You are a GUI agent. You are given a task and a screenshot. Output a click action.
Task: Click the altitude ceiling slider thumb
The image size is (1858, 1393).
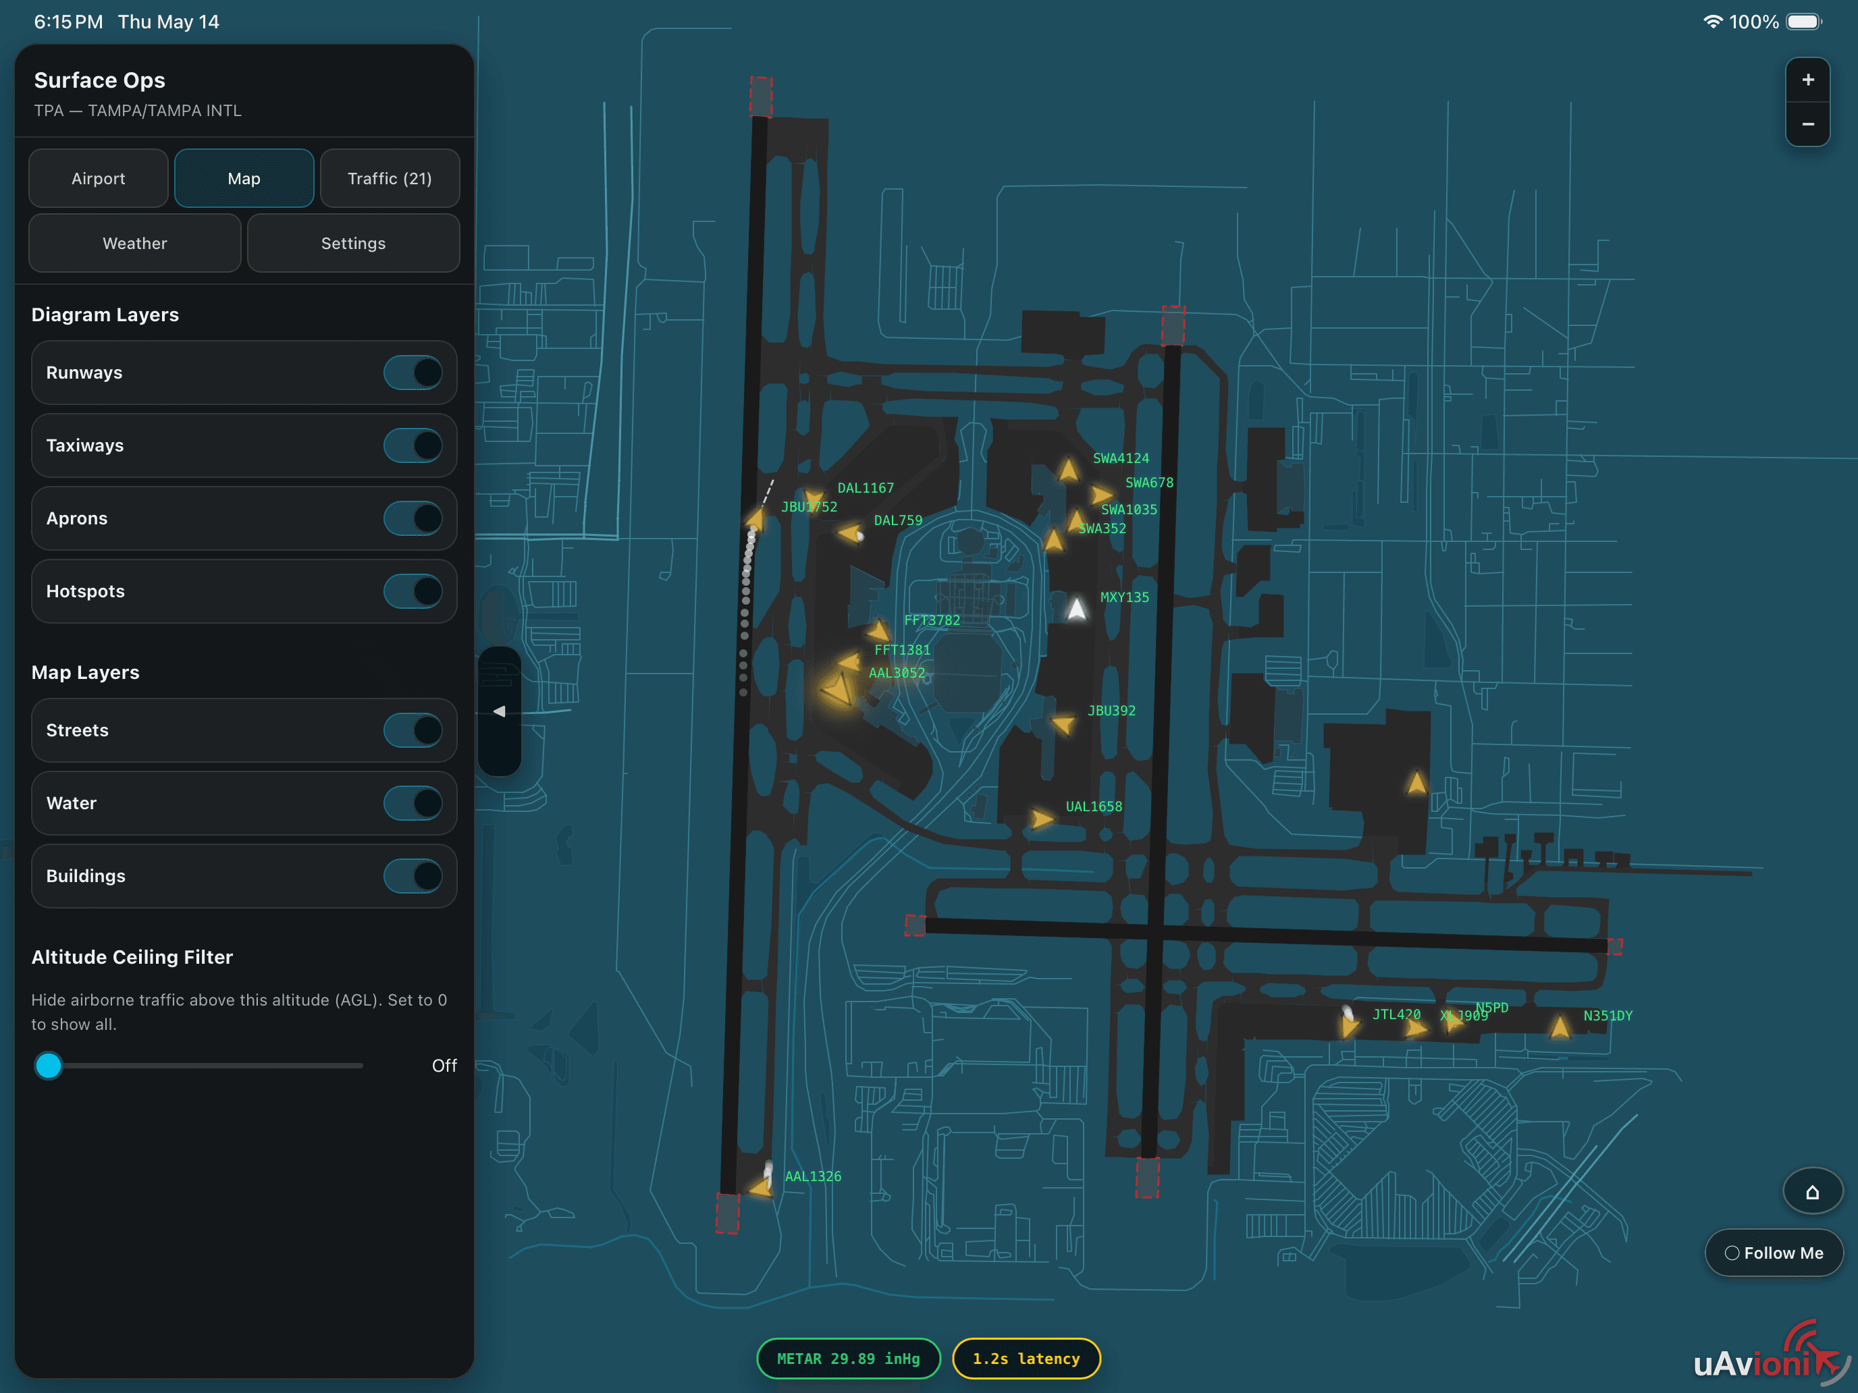pyautogui.click(x=49, y=1066)
